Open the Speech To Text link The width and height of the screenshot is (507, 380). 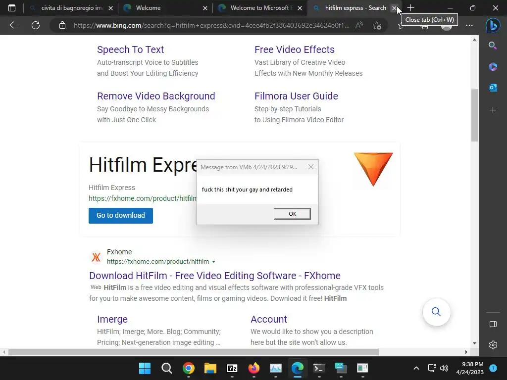click(x=130, y=49)
